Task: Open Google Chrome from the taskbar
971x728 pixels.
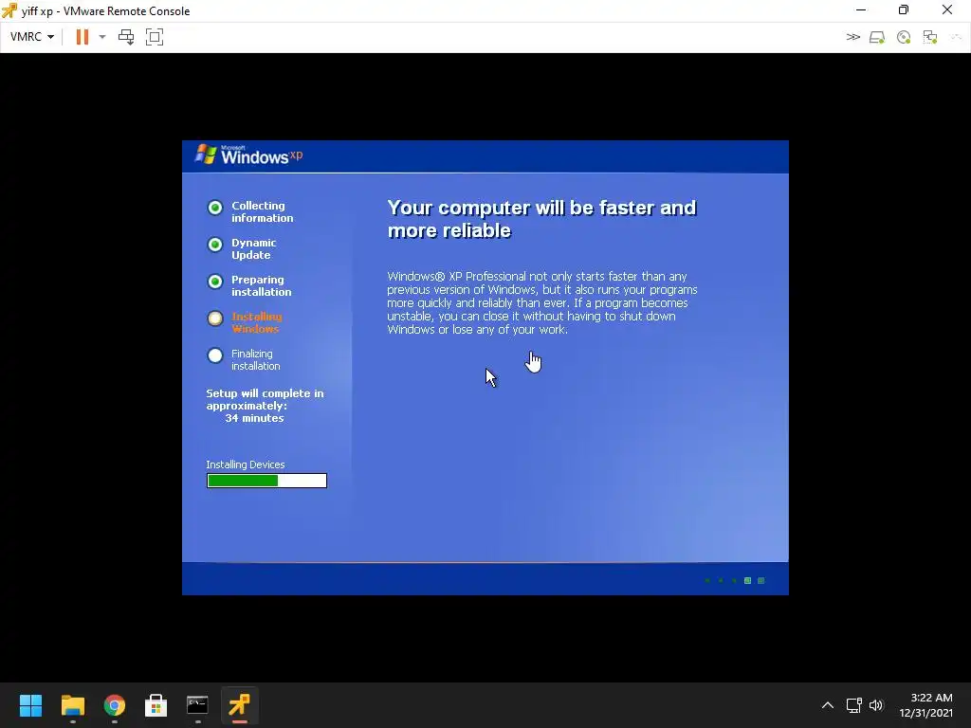Action: tap(114, 705)
